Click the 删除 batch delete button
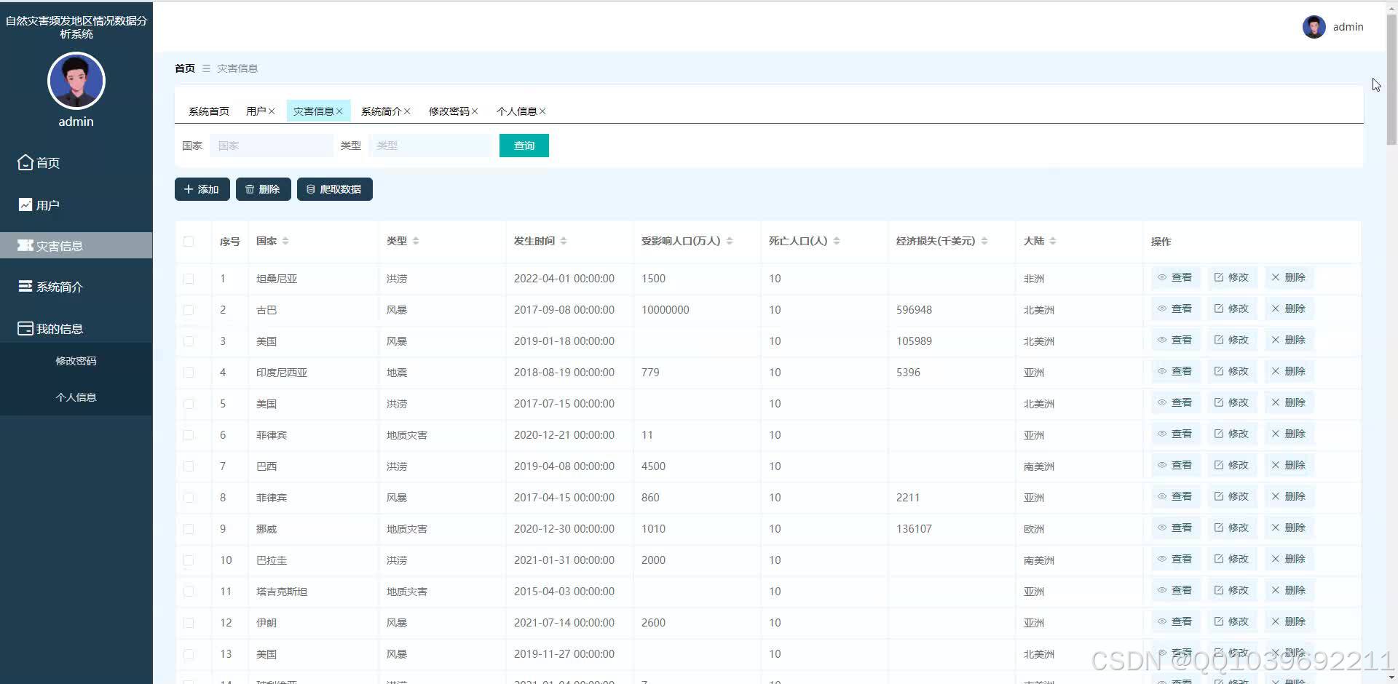The height and width of the screenshot is (684, 1398). pyautogui.click(x=264, y=189)
